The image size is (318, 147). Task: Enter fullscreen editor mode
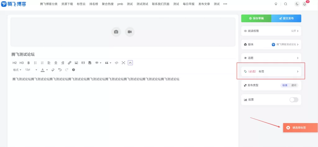[x=123, y=63]
